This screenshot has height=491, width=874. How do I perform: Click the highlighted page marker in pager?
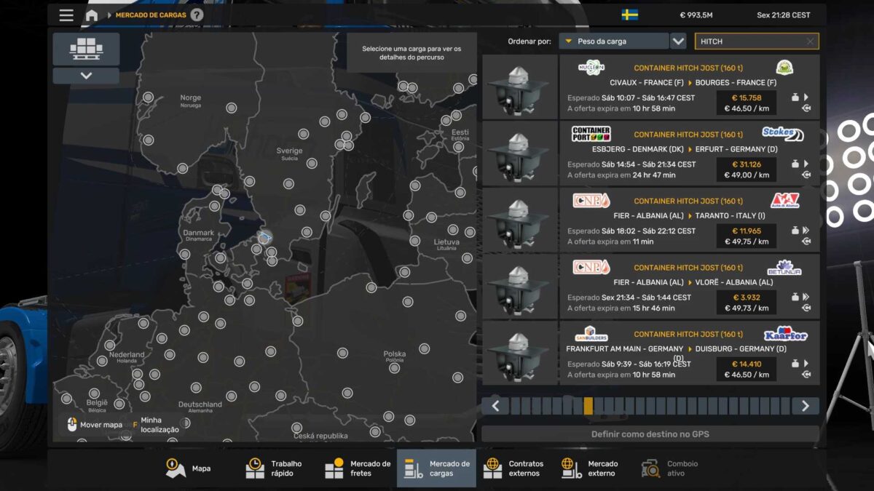[588, 406]
